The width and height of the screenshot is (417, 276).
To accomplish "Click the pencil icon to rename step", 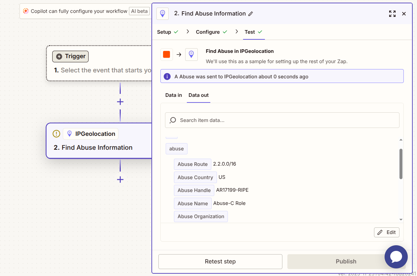I will (251, 14).
